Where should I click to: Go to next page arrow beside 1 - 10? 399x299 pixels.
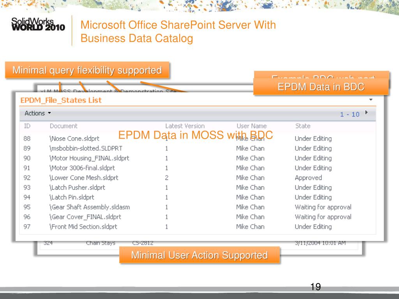pos(366,113)
